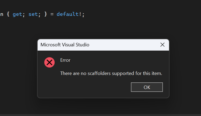Viewport: 201px width, 116px height.
Task: Select the "set" keyword in the code
Action: click(x=33, y=14)
